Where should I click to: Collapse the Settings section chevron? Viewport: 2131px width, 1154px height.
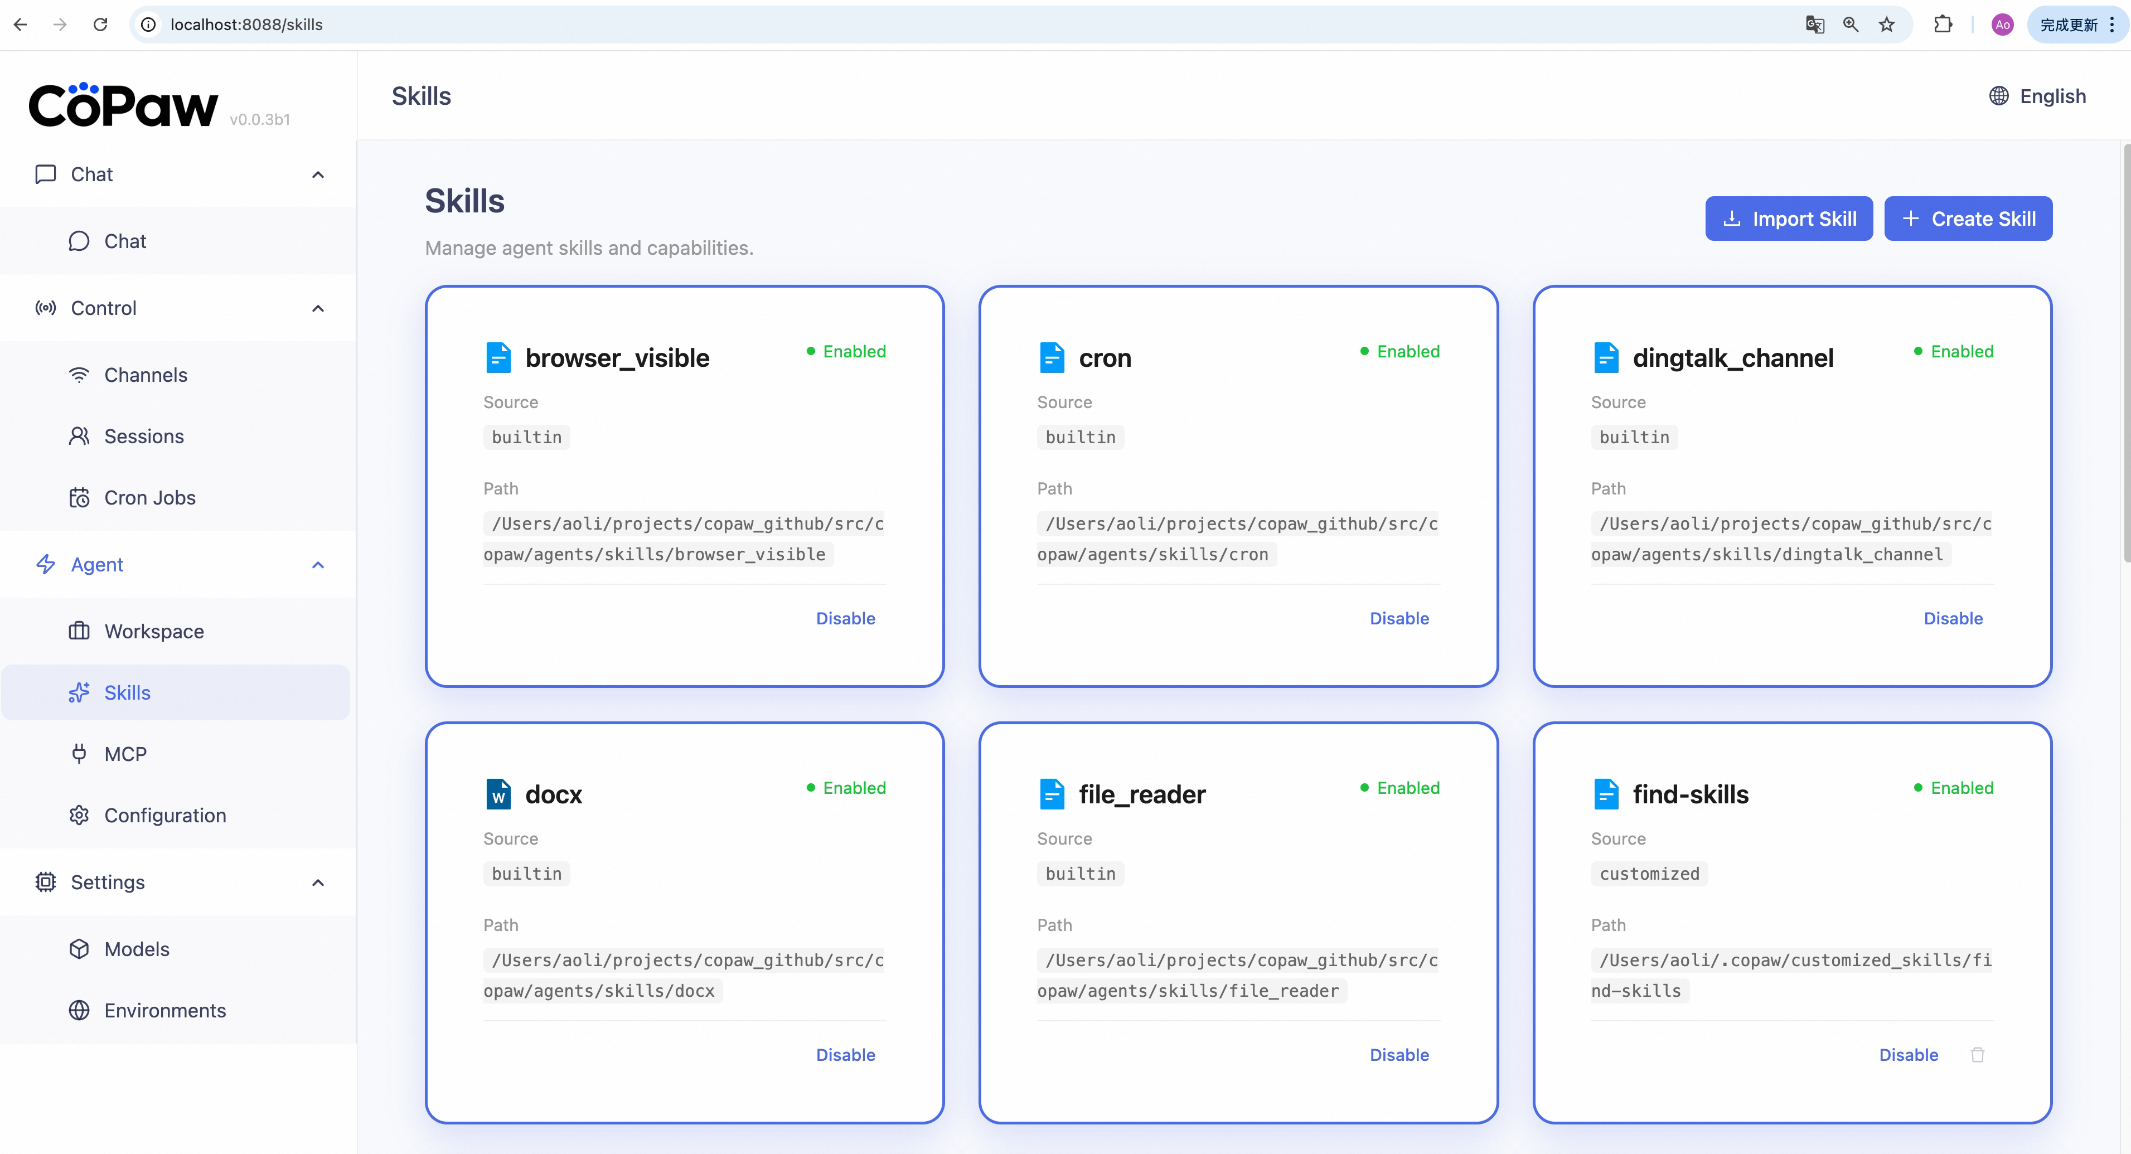(318, 883)
